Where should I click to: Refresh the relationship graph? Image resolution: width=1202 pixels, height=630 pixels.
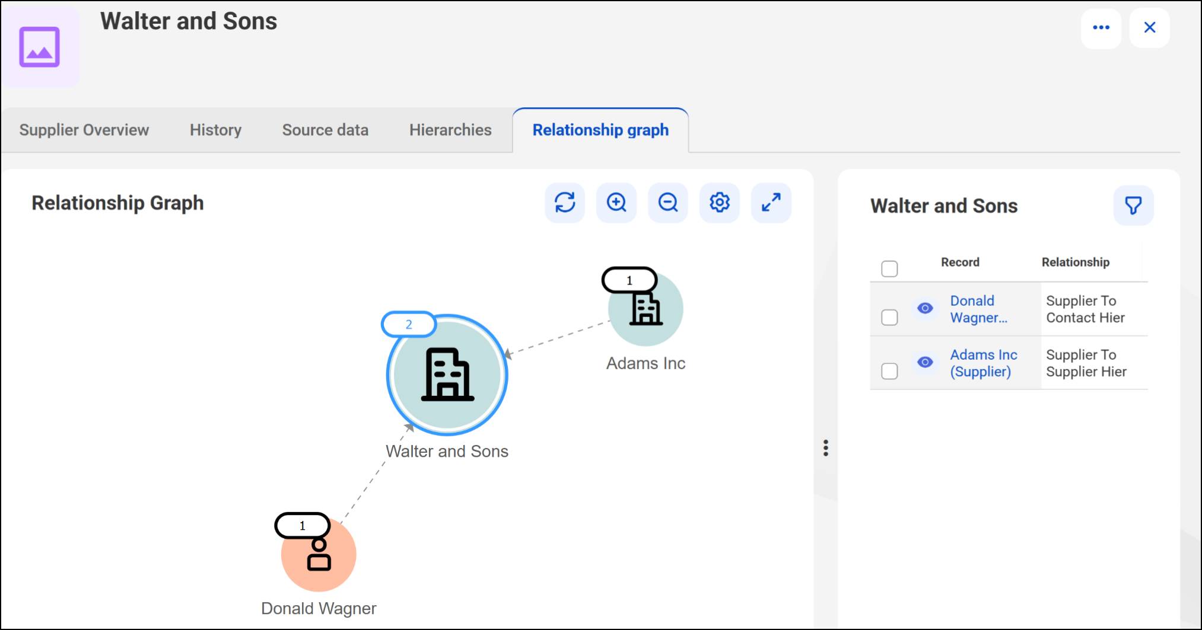click(x=565, y=203)
